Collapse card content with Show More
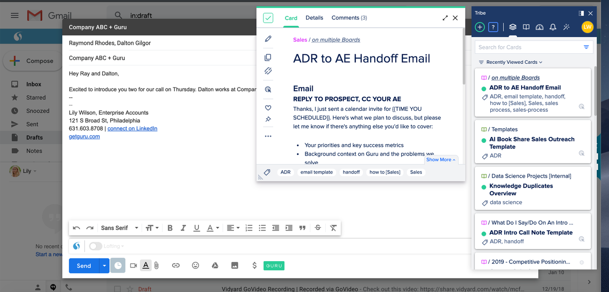 (x=441, y=160)
